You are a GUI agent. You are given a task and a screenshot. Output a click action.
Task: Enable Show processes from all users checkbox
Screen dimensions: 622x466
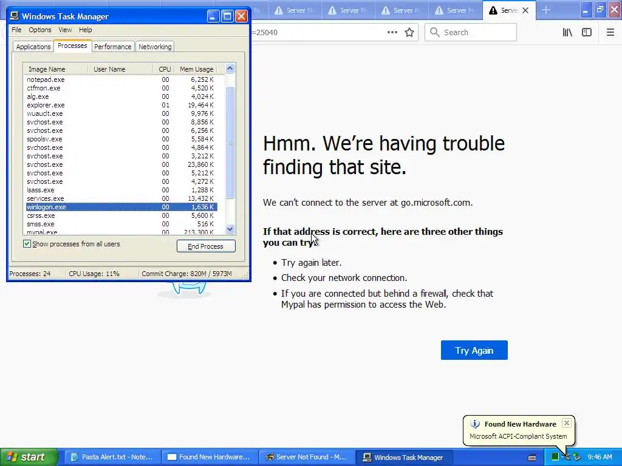(x=27, y=244)
